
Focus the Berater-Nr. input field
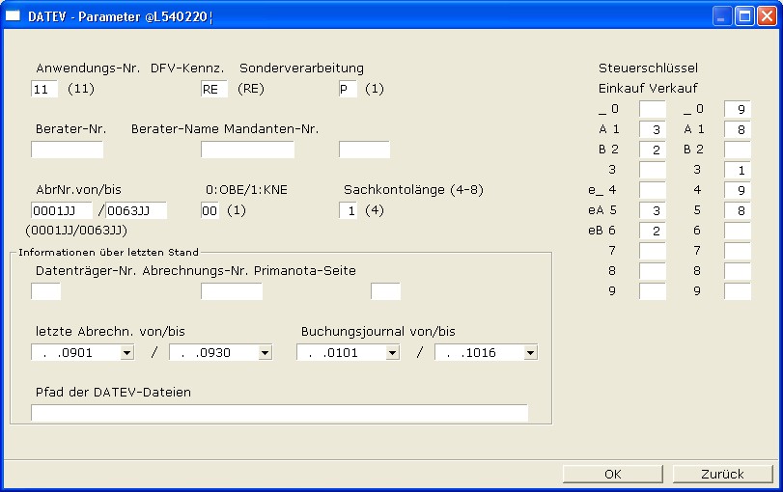tap(67, 150)
